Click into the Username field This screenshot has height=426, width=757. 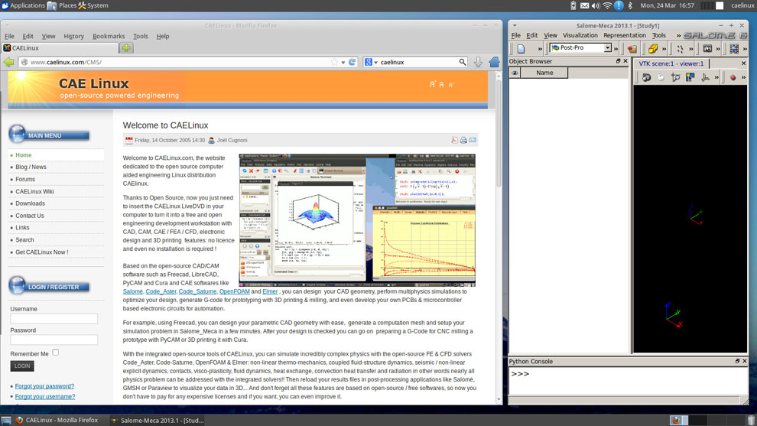(54, 318)
